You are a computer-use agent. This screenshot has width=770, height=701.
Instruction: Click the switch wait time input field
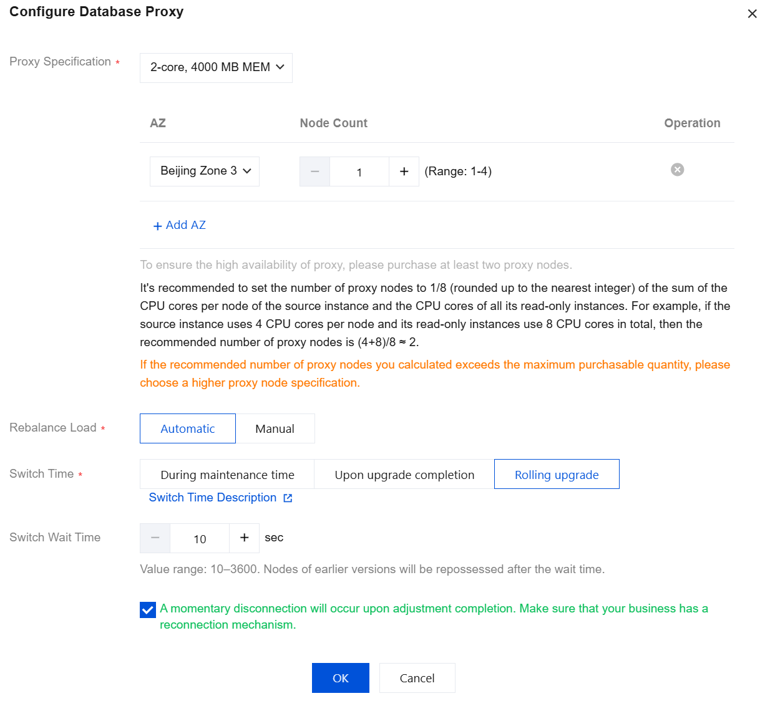coord(200,539)
